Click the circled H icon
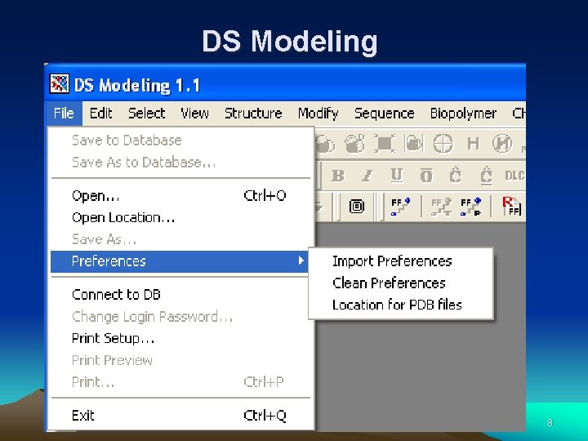 [502, 144]
